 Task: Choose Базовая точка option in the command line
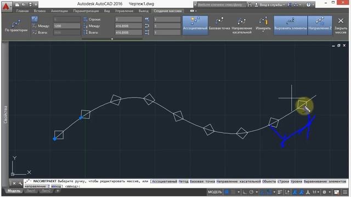tap(202, 181)
